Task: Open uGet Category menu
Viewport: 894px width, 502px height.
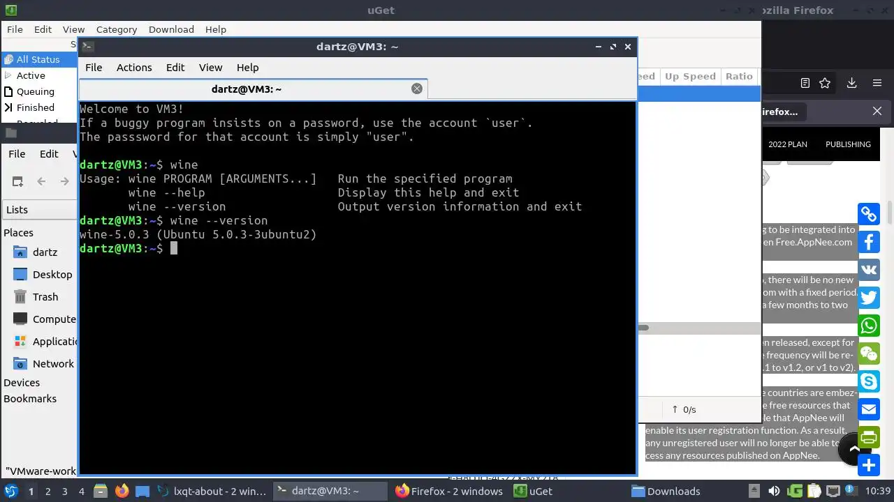Action: coord(117,29)
